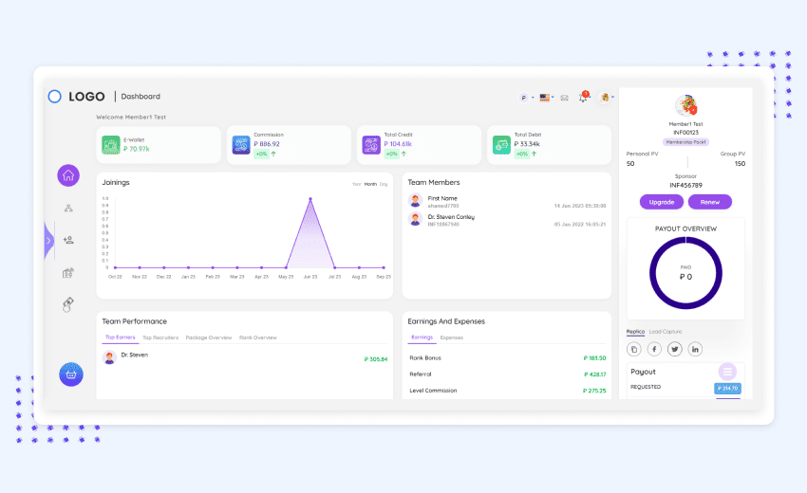Select the Rank Overview tab
Screen dimensions: 807x493
click(x=258, y=338)
